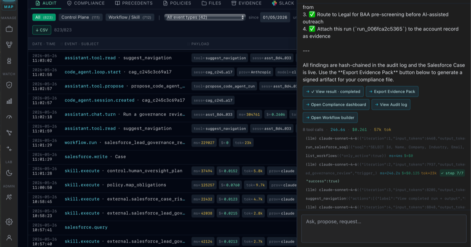
Task: Switch to the Precedents tab
Action: tap(134, 3)
